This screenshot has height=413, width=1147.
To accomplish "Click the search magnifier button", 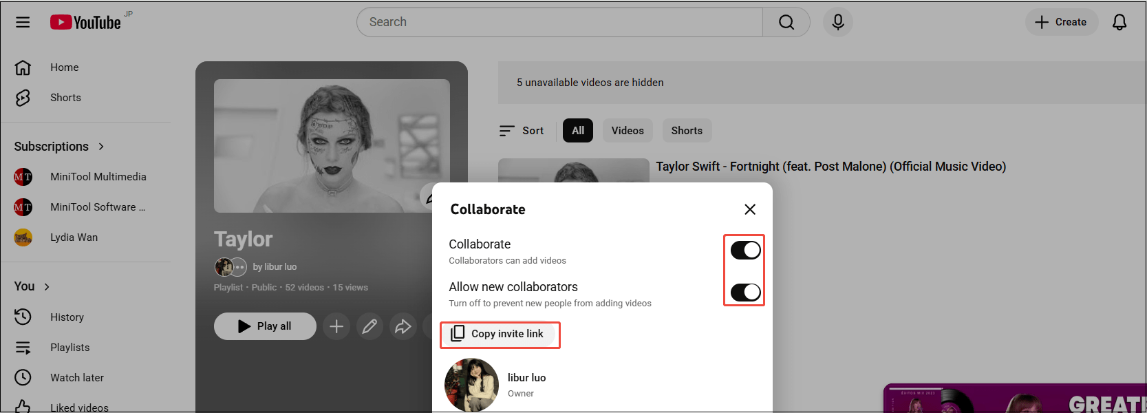I will point(786,22).
